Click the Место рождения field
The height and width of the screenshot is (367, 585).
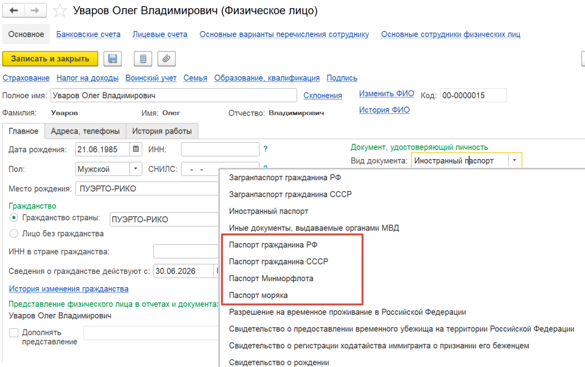pos(147,189)
